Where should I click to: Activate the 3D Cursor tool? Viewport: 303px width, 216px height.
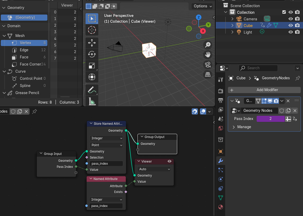[x=92, y=30]
